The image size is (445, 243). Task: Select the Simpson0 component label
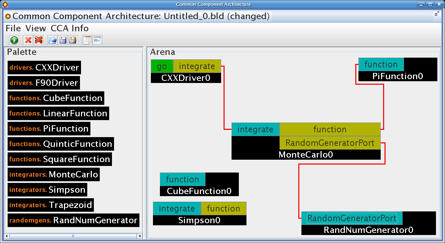(200, 220)
